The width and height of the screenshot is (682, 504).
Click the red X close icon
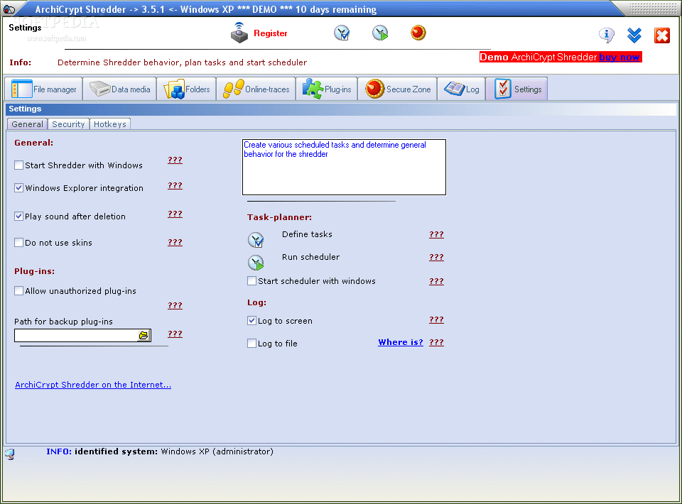(x=662, y=35)
